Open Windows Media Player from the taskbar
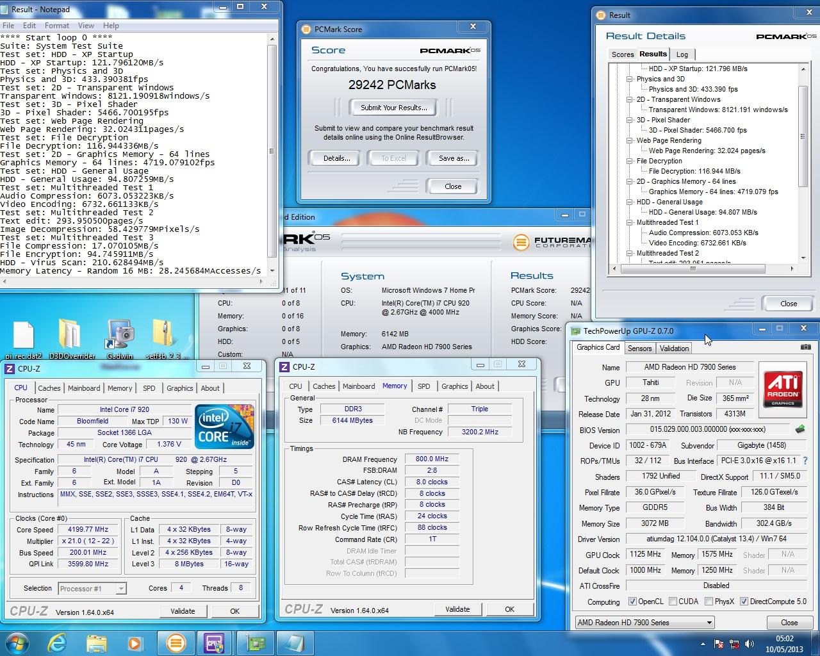Viewport: 820px width, 656px height. 135,643
